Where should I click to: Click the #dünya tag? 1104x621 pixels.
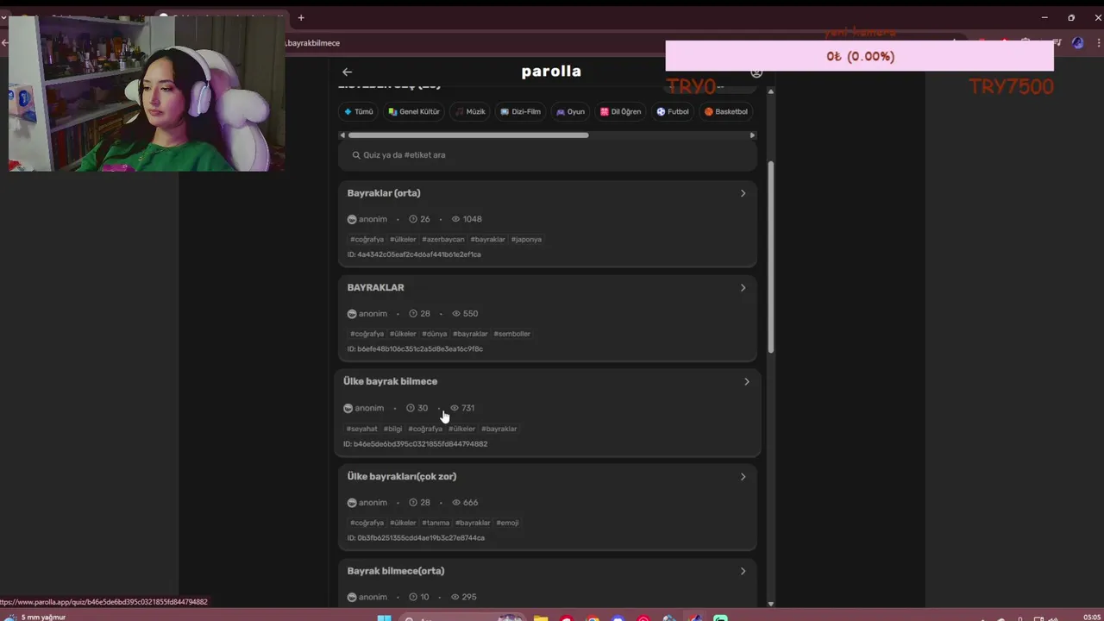click(x=435, y=334)
